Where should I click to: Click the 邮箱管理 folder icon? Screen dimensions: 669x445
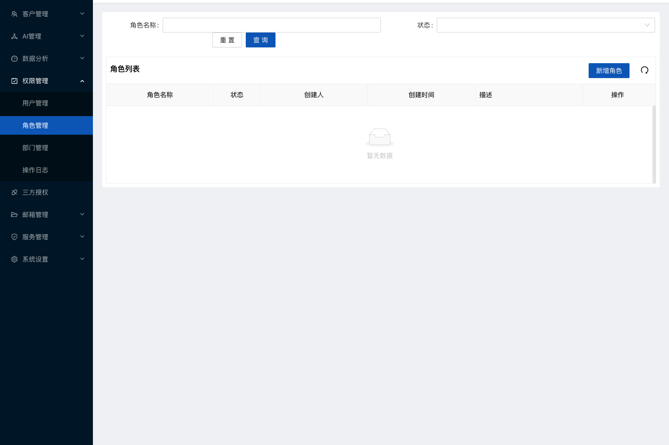pyautogui.click(x=14, y=215)
